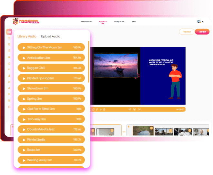
Task: Open the Projects menu item
Action: point(103,22)
